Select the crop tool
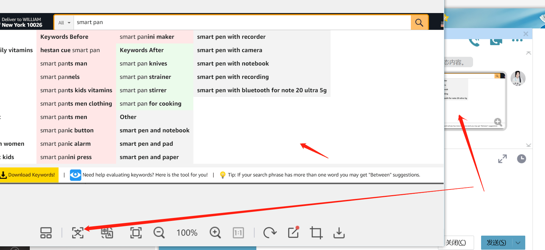The height and width of the screenshot is (250, 545). pyautogui.click(x=316, y=233)
